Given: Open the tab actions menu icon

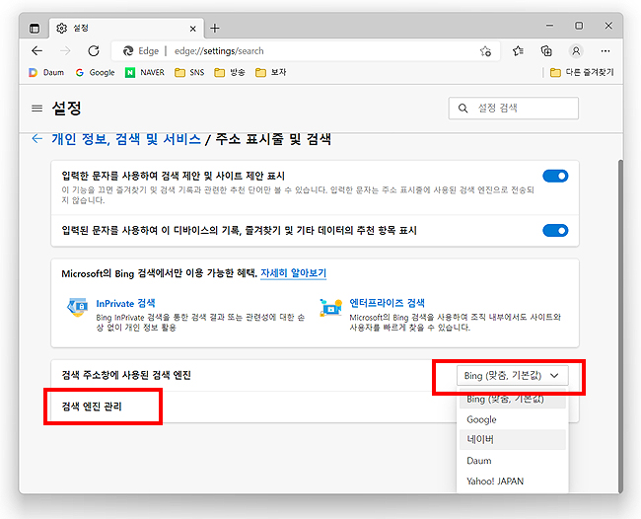Looking at the screenshot, I should (x=35, y=29).
